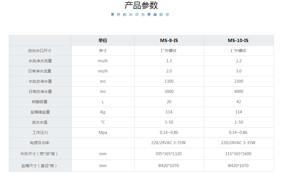Select resin capacity value 42
Image resolution: width=288 pixels, height=174 pixels.
[239, 102]
